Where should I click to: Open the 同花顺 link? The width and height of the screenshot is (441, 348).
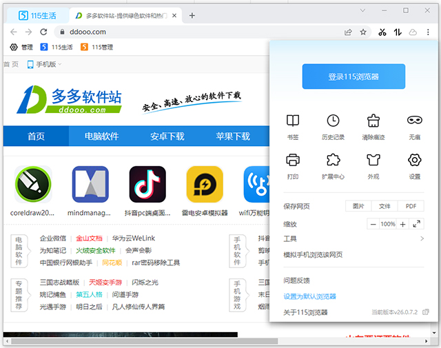click(x=112, y=263)
